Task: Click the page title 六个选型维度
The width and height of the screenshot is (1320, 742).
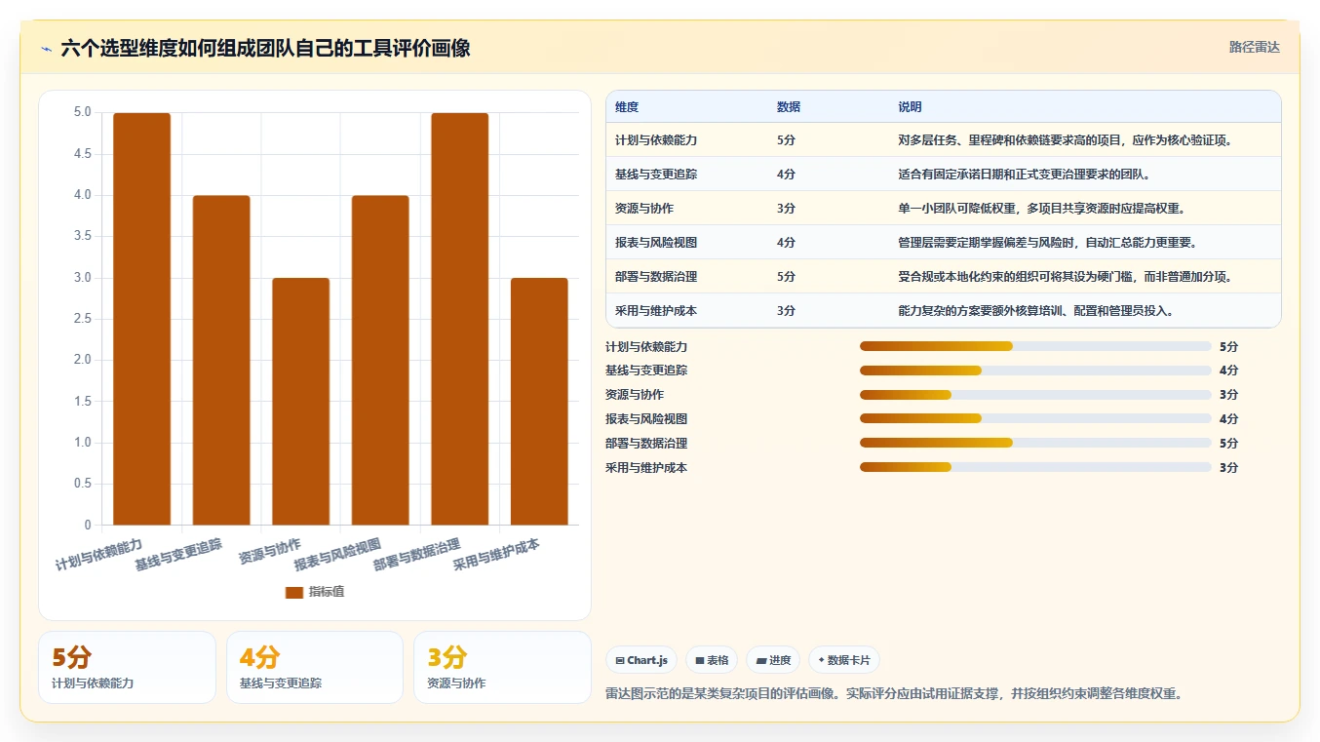Action: pyautogui.click(x=265, y=48)
